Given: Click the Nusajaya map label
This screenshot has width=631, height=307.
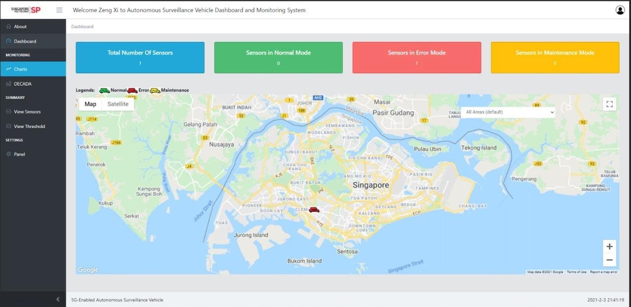Looking at the screenshot, I should point(222,145).
